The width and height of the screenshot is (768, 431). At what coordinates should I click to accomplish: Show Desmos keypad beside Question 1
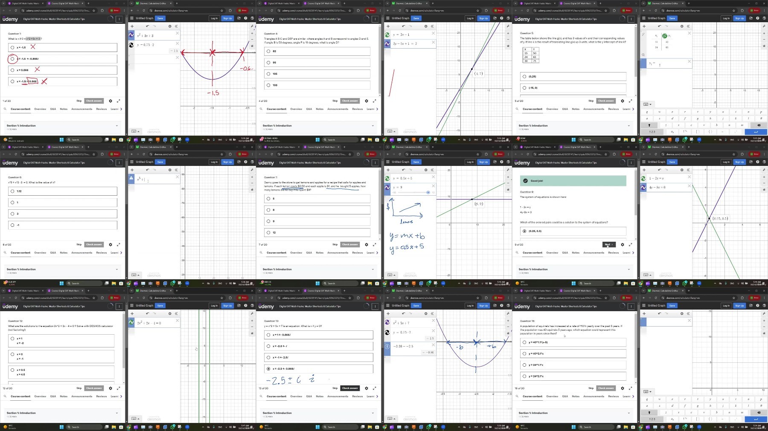coord(135,131)
